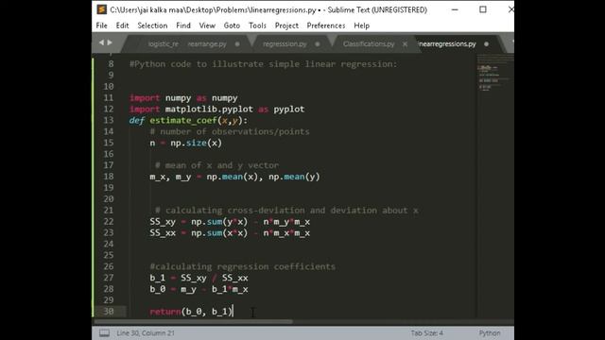
Task: Open the Help menu
Action: coord(361,25)
